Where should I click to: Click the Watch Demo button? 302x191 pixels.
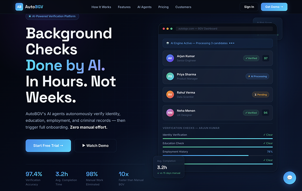point(95,146)
